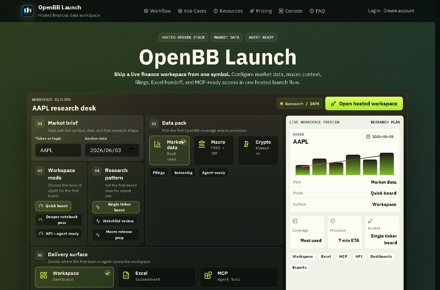Click the dashboard grid icon on Workspace card
Viewport: 440px width, 290px height.
(x=44, y=275)
